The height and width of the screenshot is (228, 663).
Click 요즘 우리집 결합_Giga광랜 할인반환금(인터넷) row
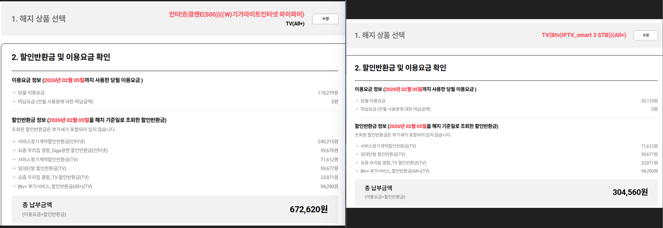(63, 150)
